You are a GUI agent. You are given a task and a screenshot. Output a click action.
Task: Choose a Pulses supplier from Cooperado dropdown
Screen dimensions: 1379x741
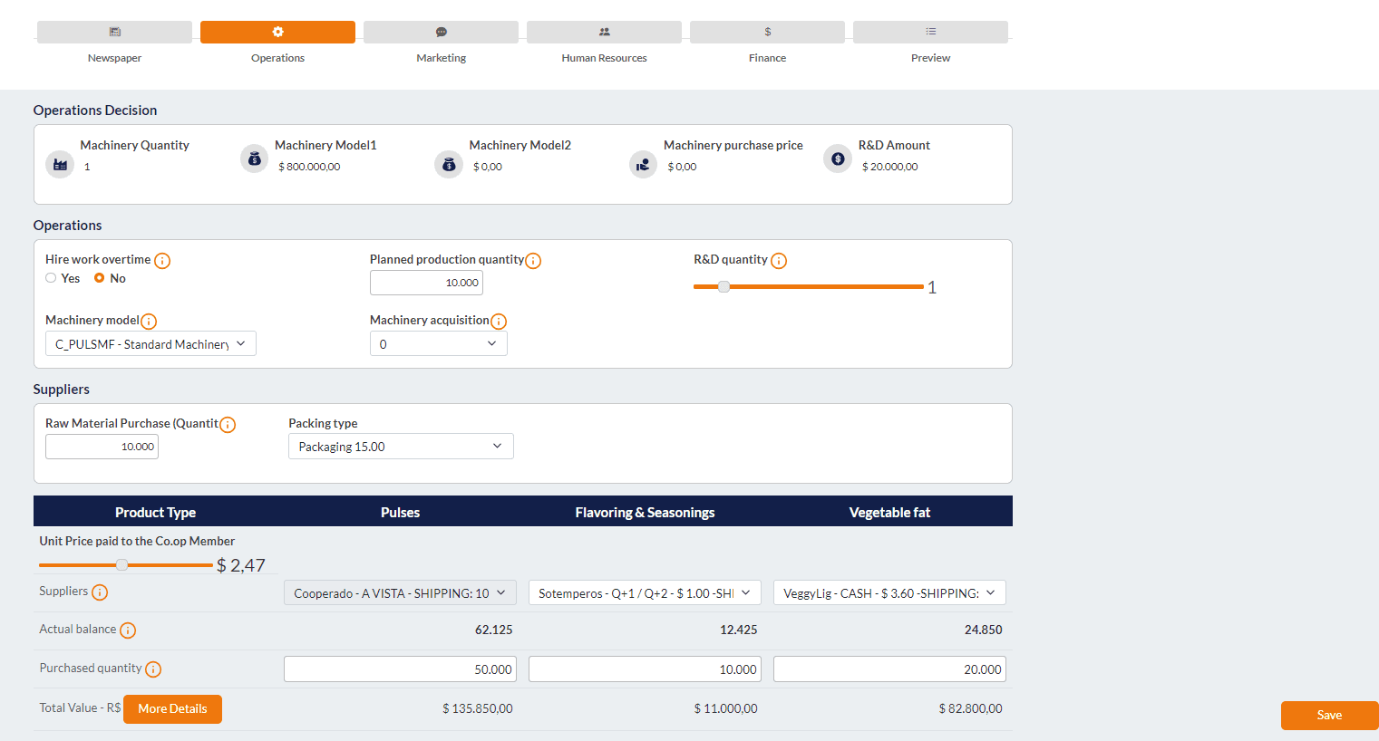tap(400, 593)
